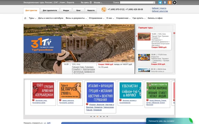Viewport: 199px width, 124px height.
Task: Click red arrow icon under Китай Марокко banner
Action: click(147, 100)
